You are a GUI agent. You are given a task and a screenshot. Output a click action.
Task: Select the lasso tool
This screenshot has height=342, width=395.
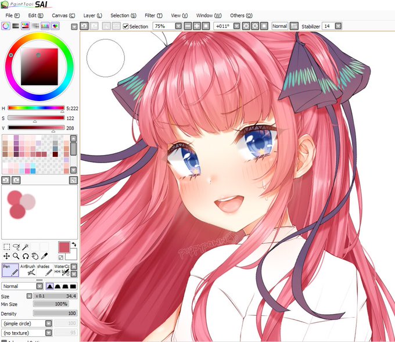coord(16,247)
